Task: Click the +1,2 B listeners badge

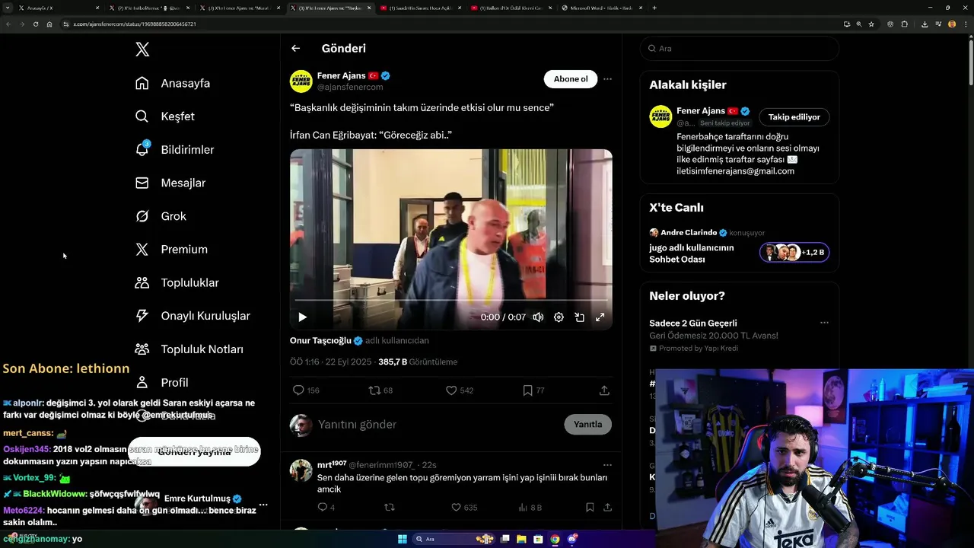Action: click(794, 252)
